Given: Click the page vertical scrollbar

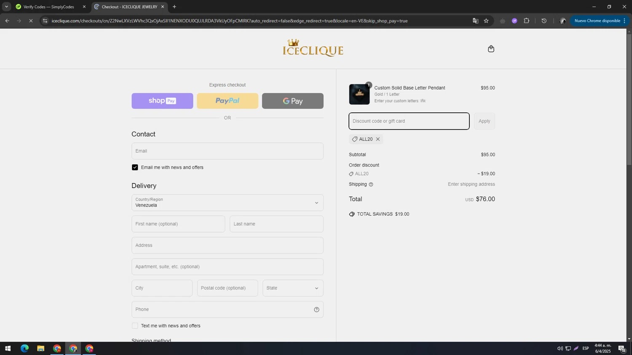Looking at the screenshot, I should point(629,99).
